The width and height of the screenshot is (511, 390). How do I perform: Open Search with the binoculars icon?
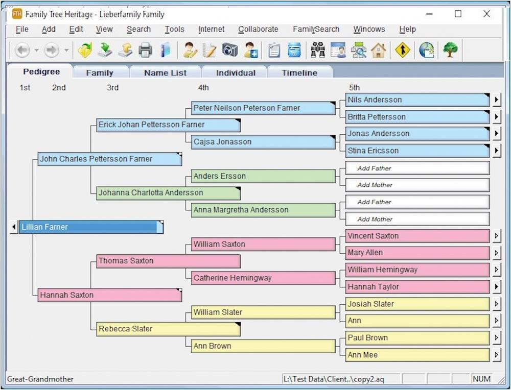[x=317, y=50]
